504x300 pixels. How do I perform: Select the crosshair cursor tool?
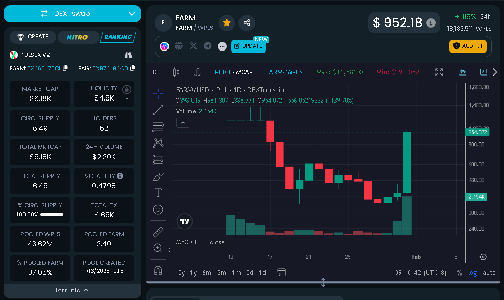(x=158, y=94)
